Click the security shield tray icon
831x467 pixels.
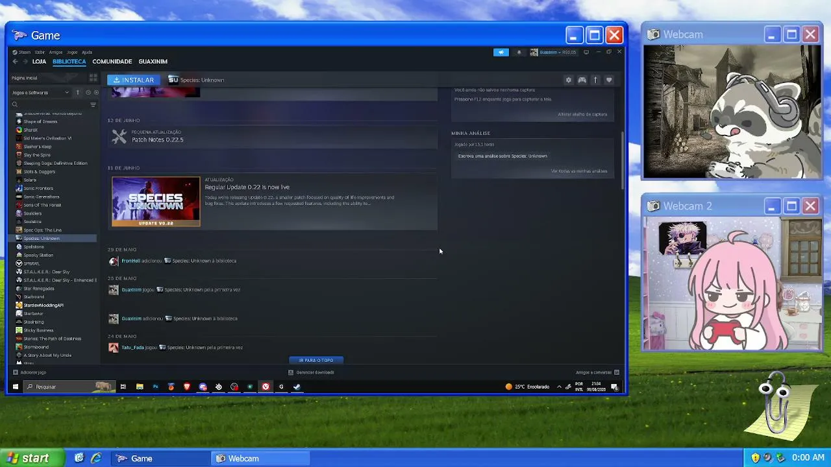[756, 458]
